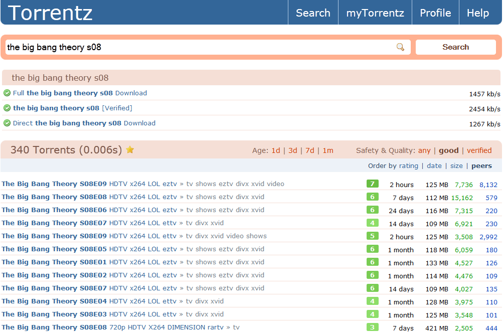Viewport: 503px width, 333px height.
Task: Click rating badge 3 for S08E08 720p DIMENSION
Action: click(x=373, y=327)
